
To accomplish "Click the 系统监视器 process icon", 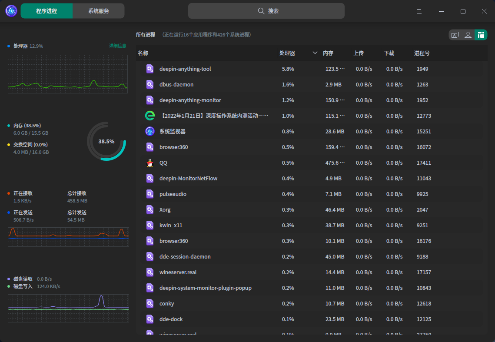I will 150,132.
